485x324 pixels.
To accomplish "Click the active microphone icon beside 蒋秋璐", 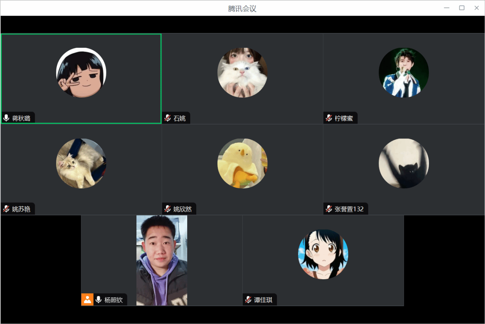I will [6, 118].
